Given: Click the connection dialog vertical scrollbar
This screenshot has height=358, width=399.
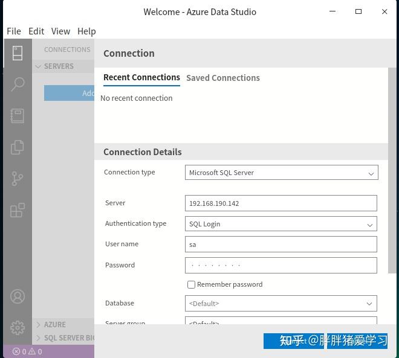Looking at the screenshot, I should (x=392, y=170).
